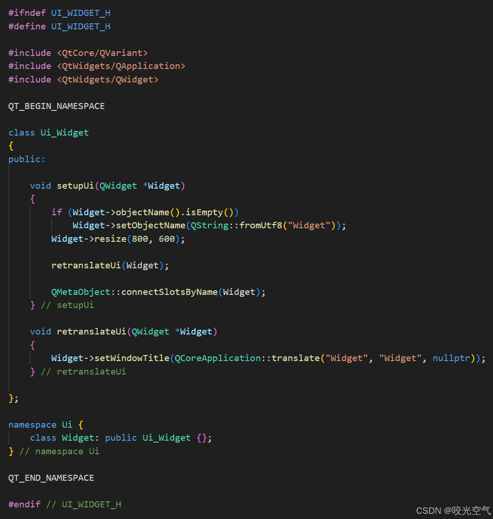
Task: Click 'namespace Ui {' line
Action: 46,425
